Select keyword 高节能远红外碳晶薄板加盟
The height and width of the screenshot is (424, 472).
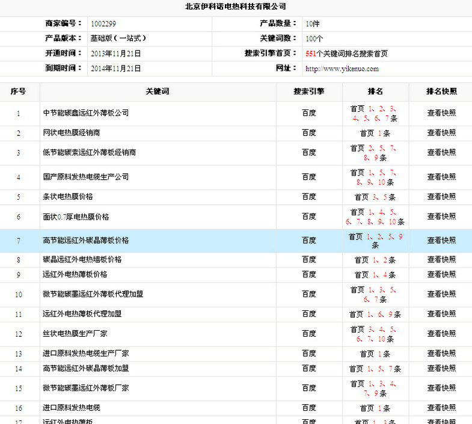coord(86,369)
